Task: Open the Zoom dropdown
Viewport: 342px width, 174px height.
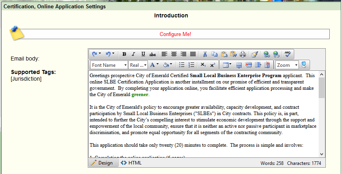Action: 287,65
